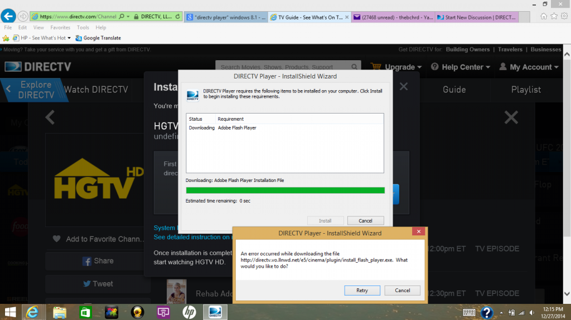Click the blue question mark help tray icon
This screenshot has width=571, height=320.
pos(487,312)
